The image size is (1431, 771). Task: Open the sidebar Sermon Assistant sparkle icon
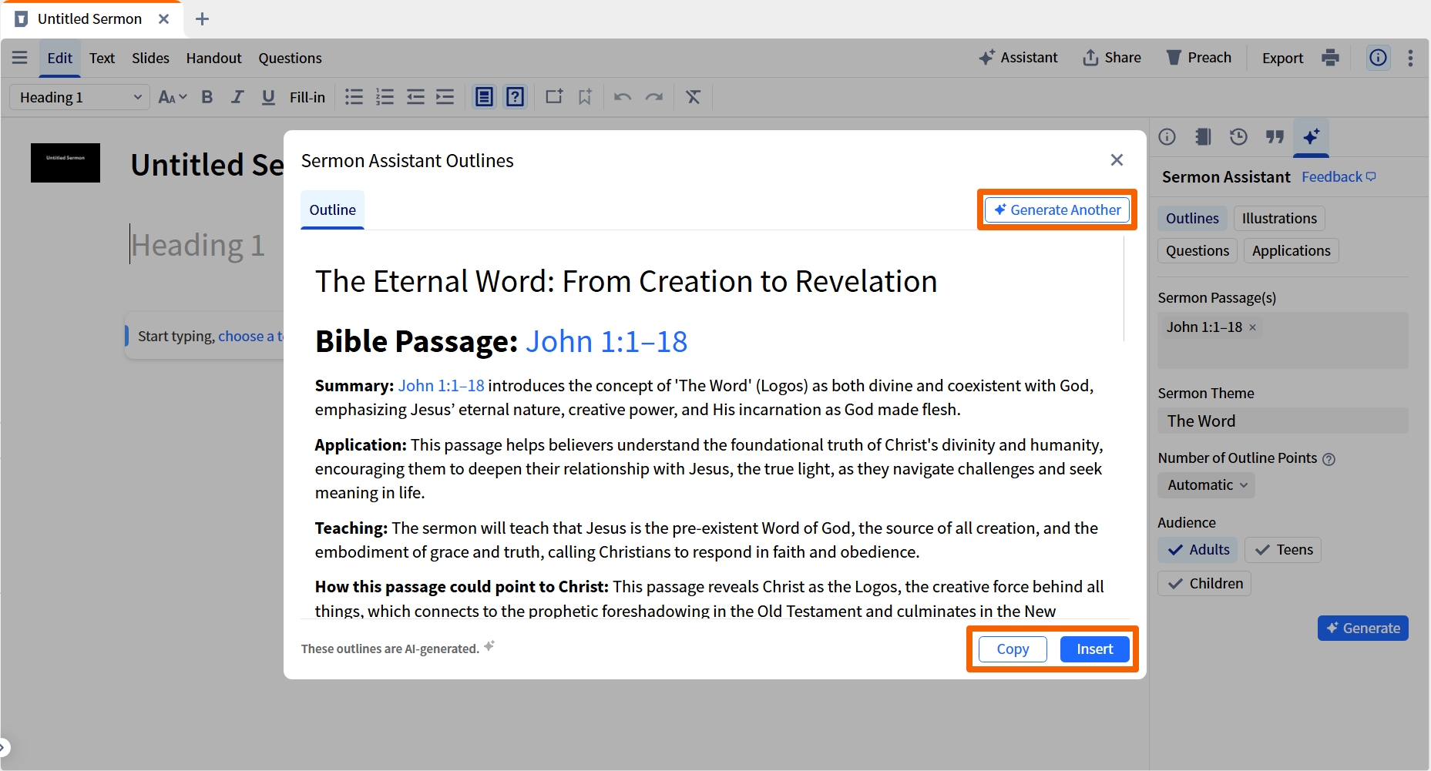point(1311,137)
